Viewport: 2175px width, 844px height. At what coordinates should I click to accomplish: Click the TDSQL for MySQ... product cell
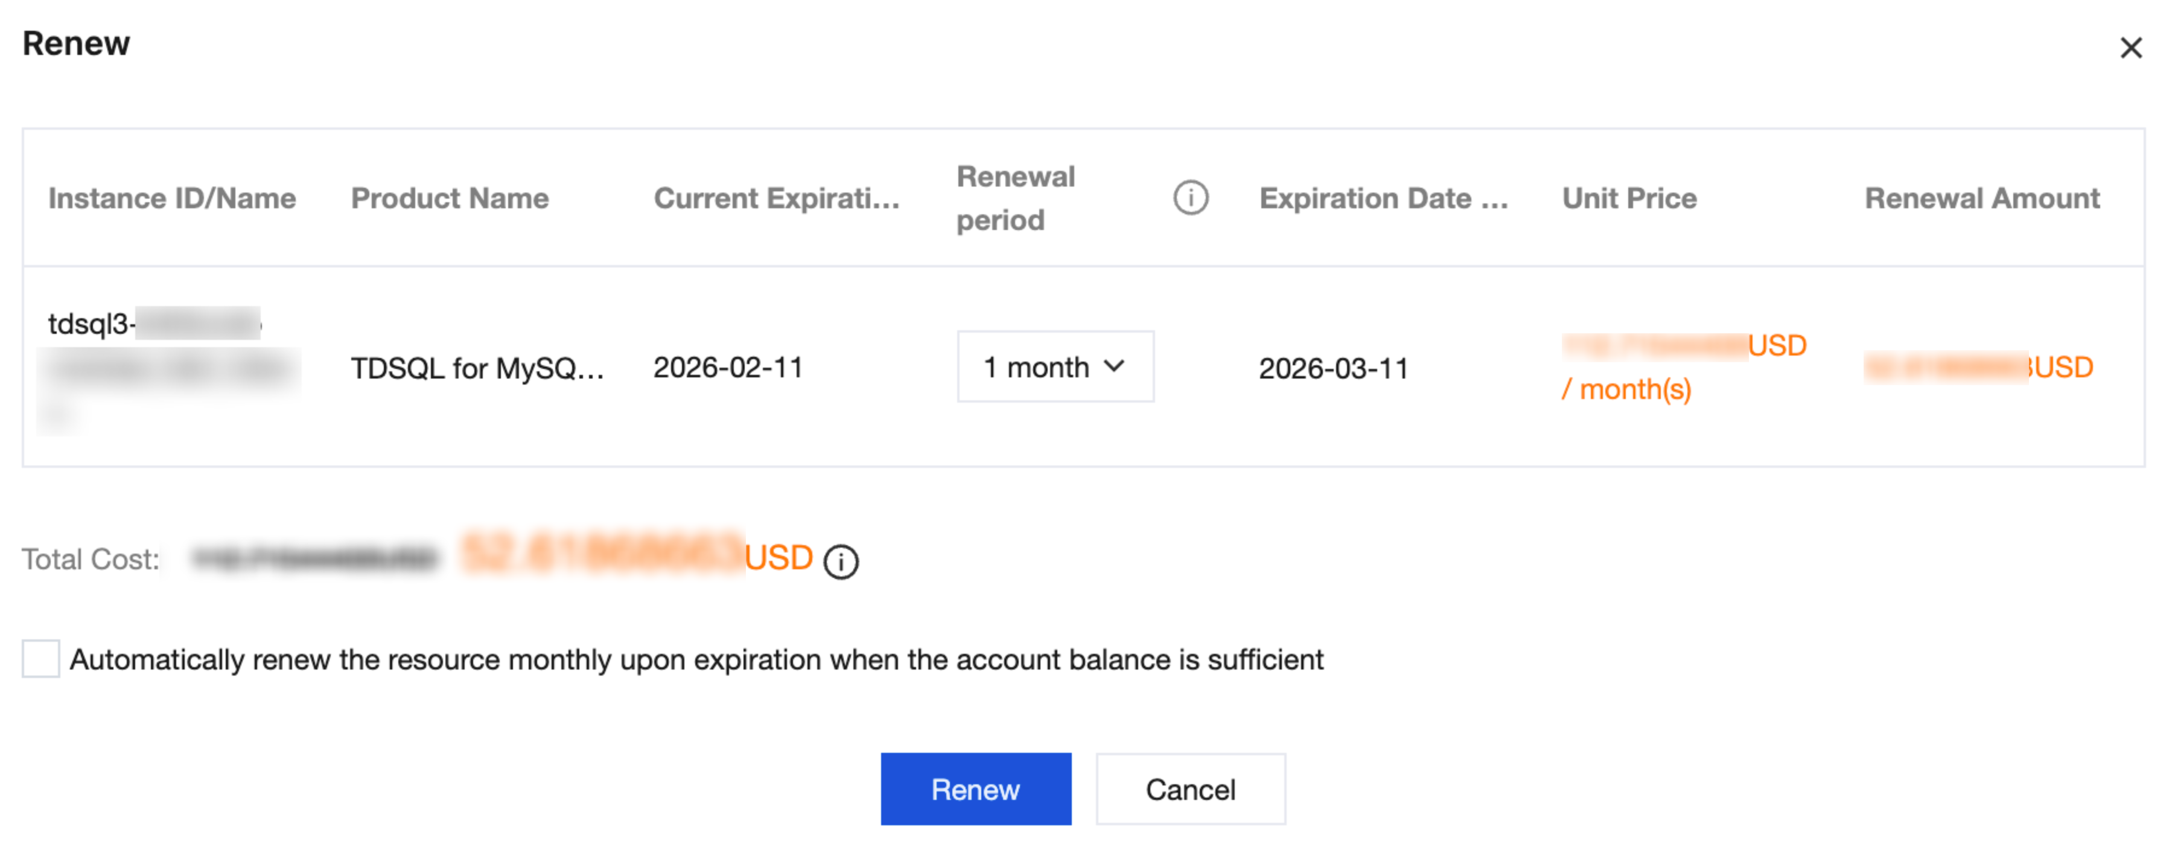pyautogui.click(x=477, y=368)
